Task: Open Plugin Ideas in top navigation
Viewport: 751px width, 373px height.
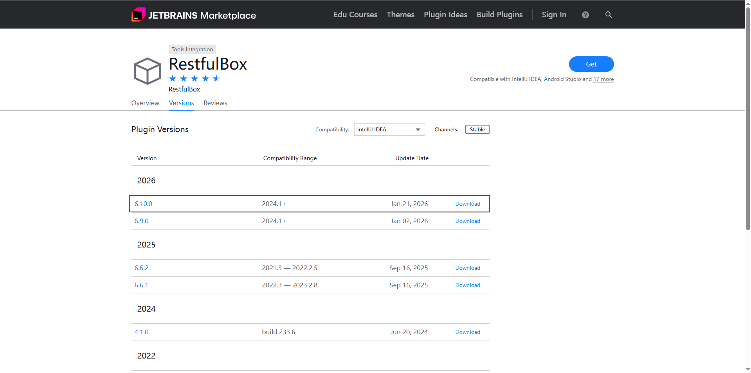Action: click(x=445, y=14)
